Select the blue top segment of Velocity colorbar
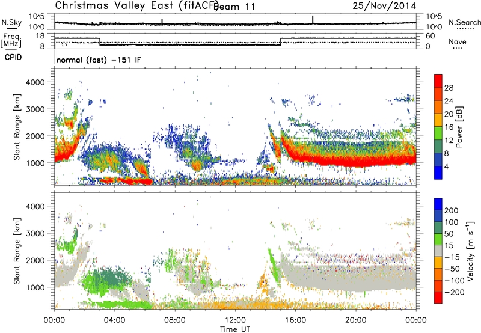Viewport: 481px width, 333px height. point(438,204)
